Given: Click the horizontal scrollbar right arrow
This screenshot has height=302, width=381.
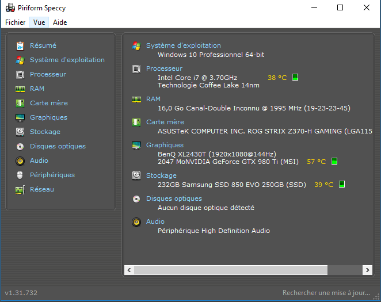Looking at the screenshot, I should (367, 270).
